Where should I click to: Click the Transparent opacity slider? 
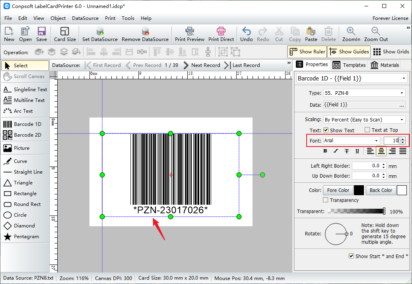click(357, 211)
